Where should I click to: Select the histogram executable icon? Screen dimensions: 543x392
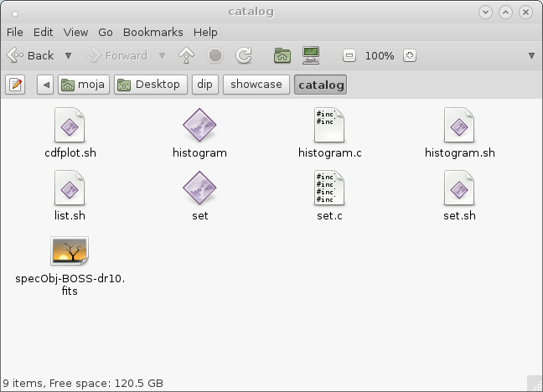pyautogui.click(x=199, y=125)
